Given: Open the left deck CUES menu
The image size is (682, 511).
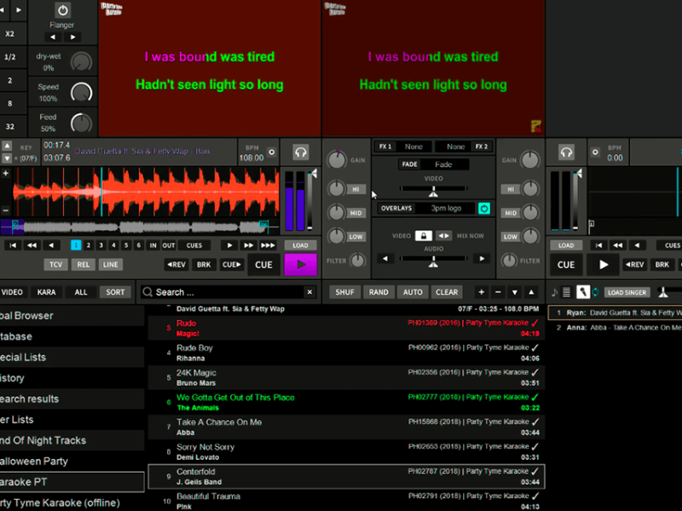Looking at the screenshot, I should point(194,245).
